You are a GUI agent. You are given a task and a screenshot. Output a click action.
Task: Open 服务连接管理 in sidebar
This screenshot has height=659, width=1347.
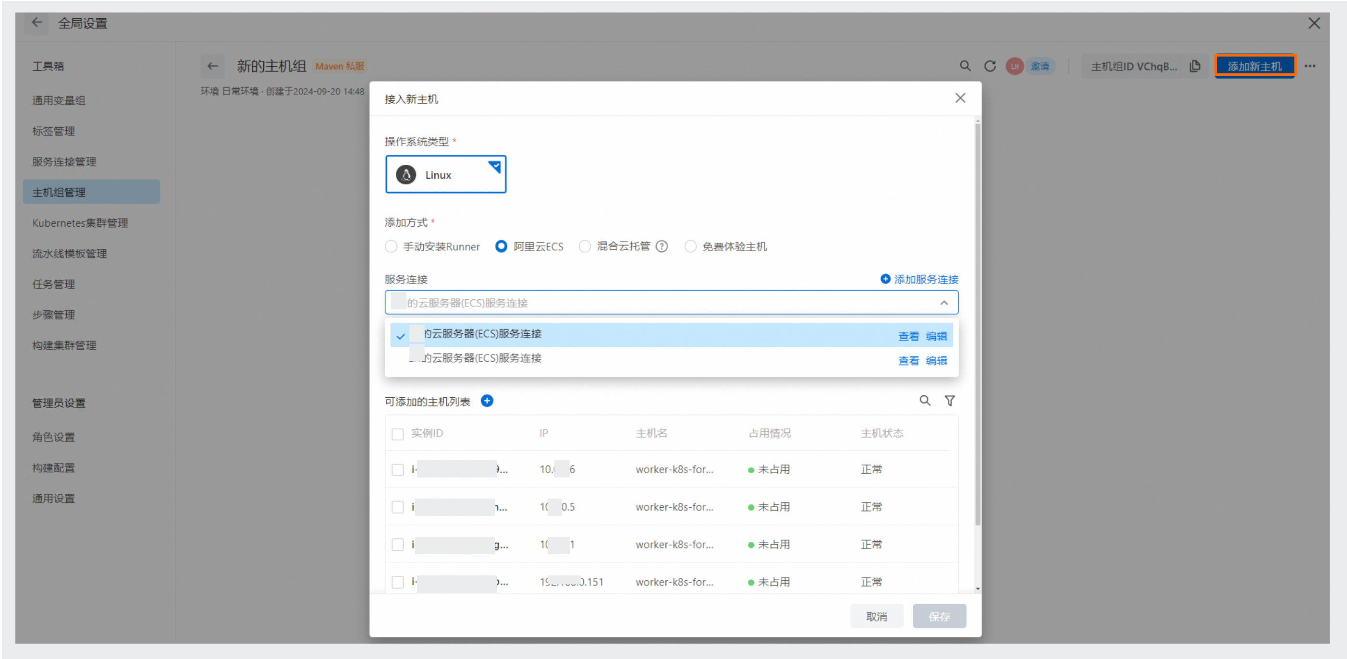click(x=64, y=161)
